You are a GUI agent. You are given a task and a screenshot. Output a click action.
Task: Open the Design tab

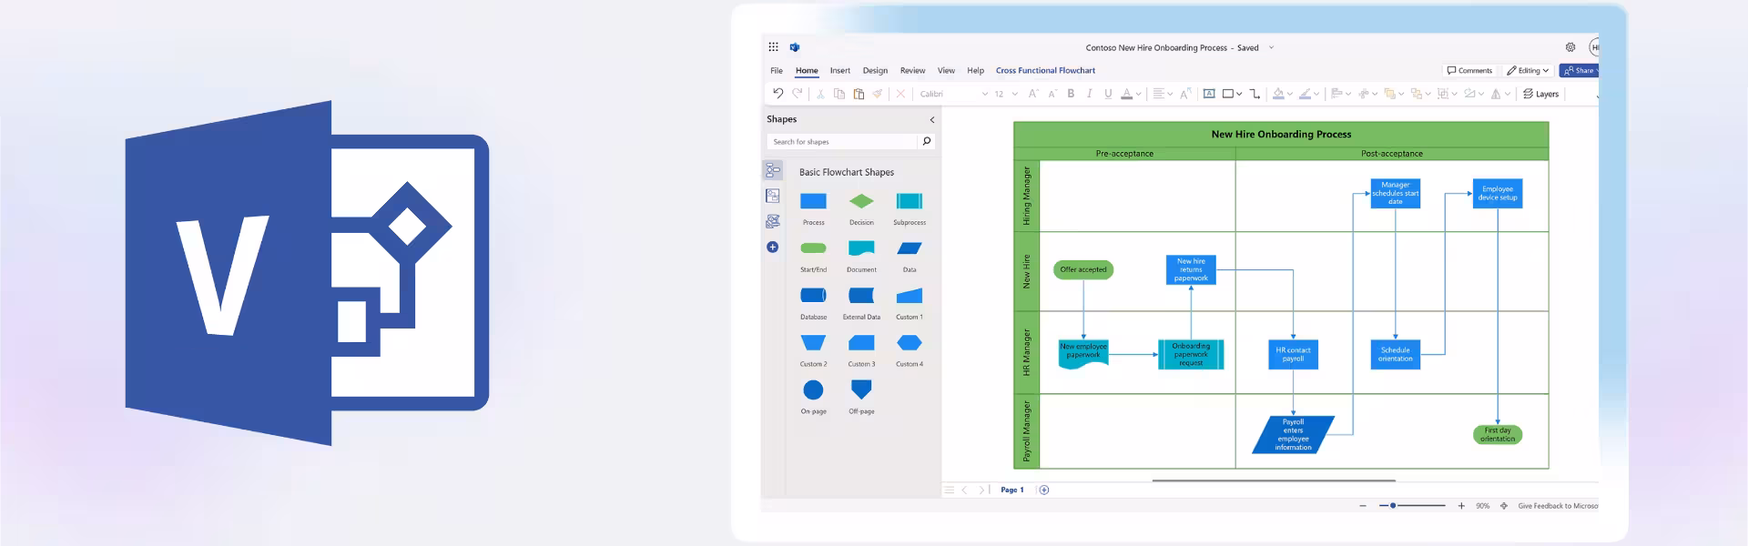coord(875,70)
